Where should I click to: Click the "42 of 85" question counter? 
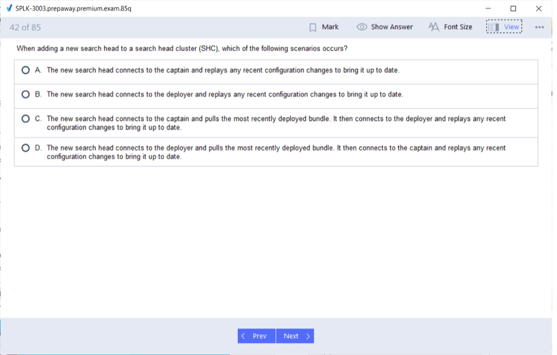(25, 27)
